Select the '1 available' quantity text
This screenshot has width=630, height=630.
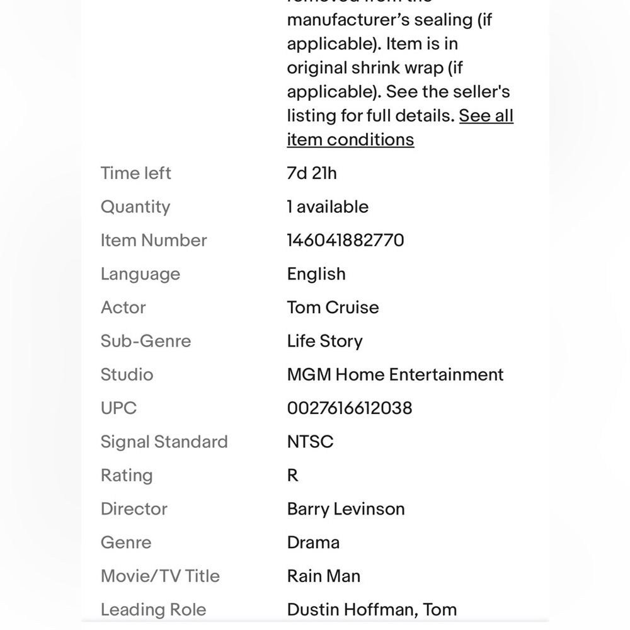328,207
